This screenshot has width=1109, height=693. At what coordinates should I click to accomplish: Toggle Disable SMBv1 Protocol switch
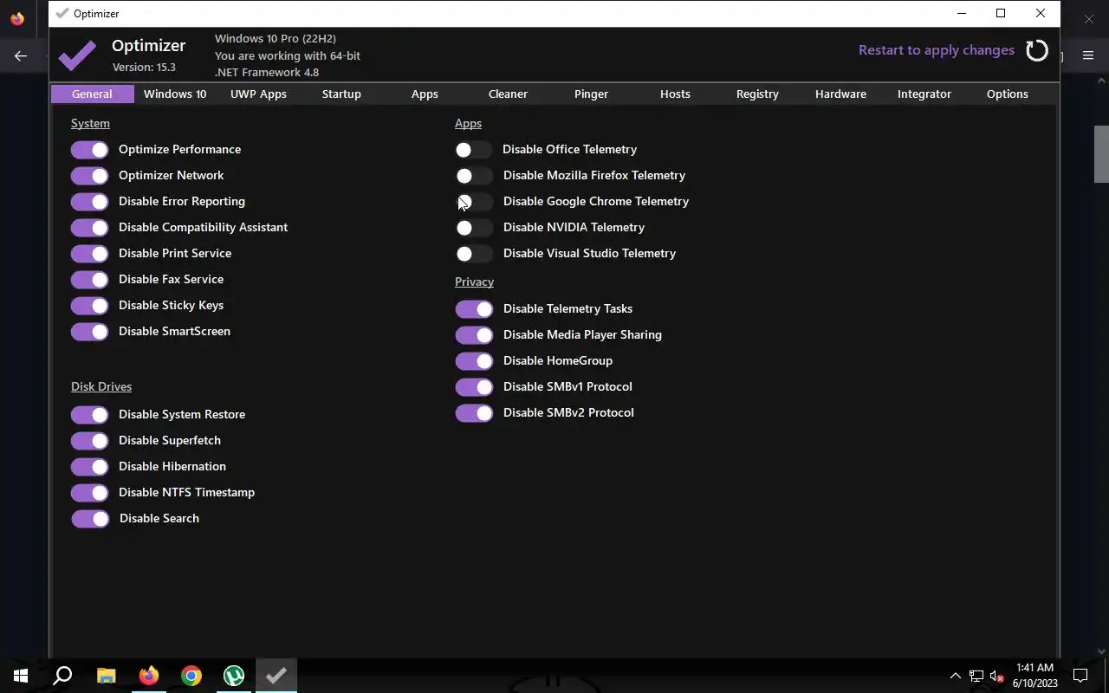(x=474, y=387)
